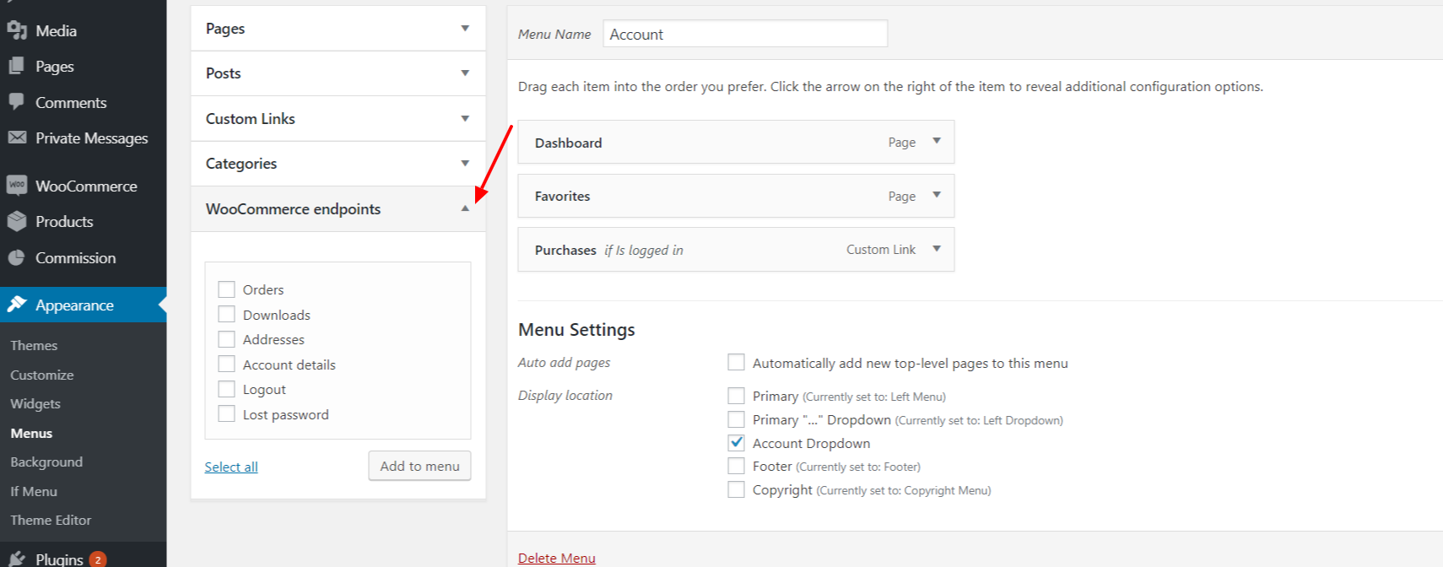Image resolution: width=1443 pixels, height=567 pixels.
Task: Uncheck the Account Dropdown location checkbox
Action: 736,443
